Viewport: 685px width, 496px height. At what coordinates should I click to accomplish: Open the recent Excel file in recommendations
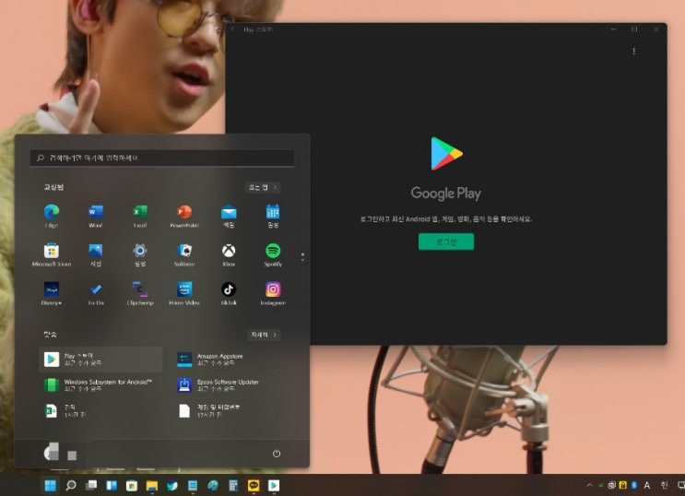tap(100, 411)
